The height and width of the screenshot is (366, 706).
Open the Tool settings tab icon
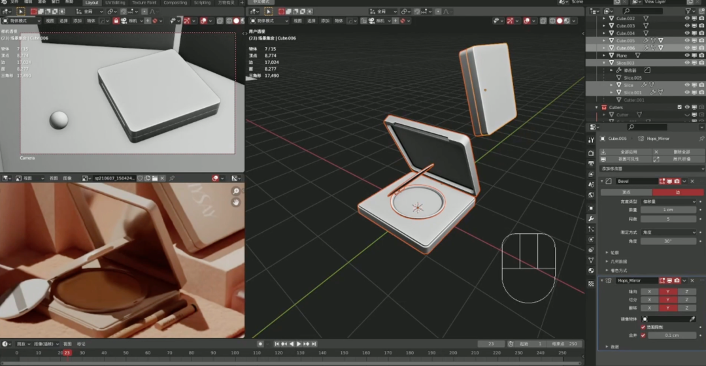(591, 140)
